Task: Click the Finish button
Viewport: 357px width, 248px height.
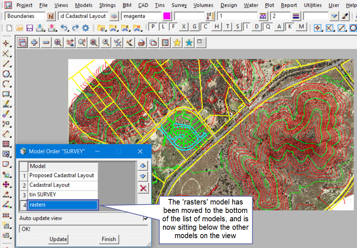Action: (x=109, y=239)
